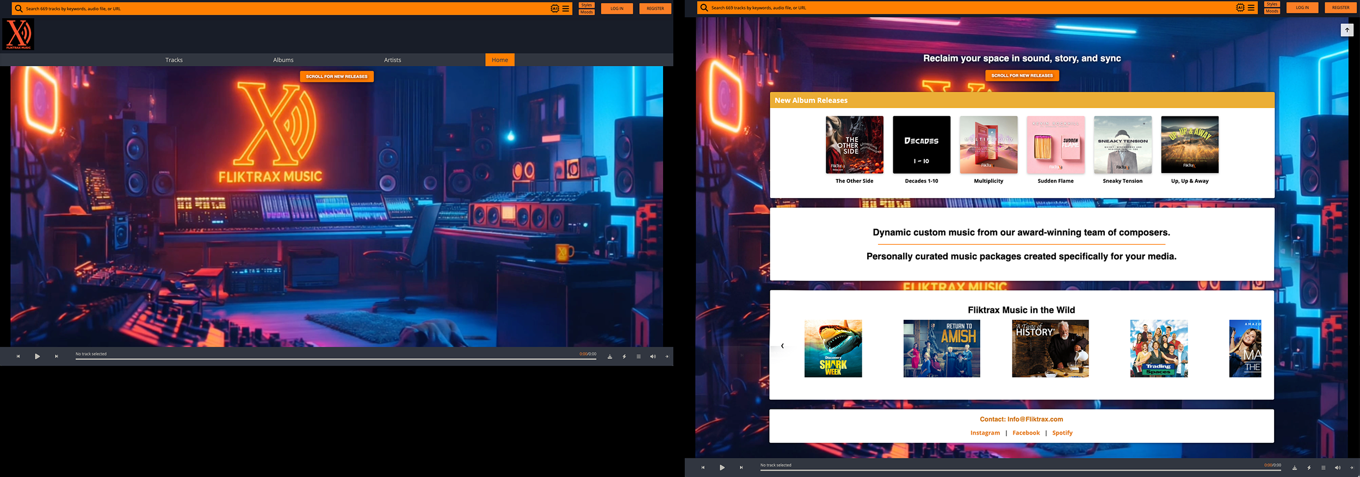Click the Return to Amish poster thumbnail
Viewport: 1360px width, 477px height.
point(942,349)
